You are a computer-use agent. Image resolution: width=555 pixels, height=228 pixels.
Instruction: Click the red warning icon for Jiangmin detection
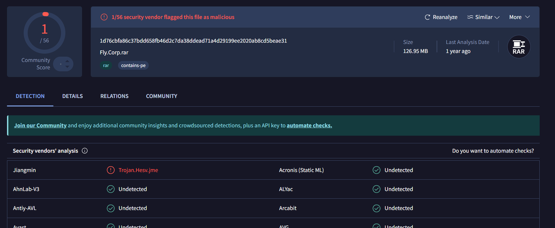tap(111, 170)
